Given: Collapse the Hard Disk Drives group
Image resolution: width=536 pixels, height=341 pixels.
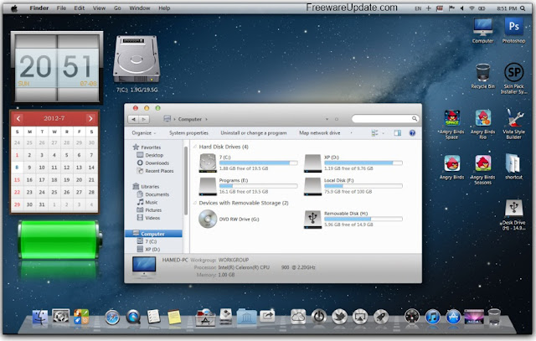Looking at the screenshot, I should coord(195,147).
